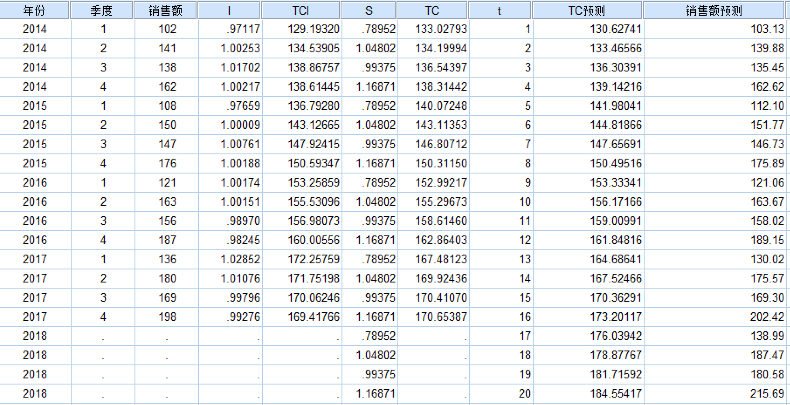
Task: Click TCI cell showing 134.53905
Action: click(302, 48)
